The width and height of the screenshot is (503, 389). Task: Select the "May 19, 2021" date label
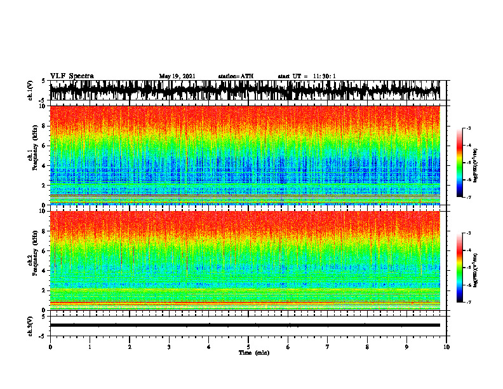pos(177,76)
